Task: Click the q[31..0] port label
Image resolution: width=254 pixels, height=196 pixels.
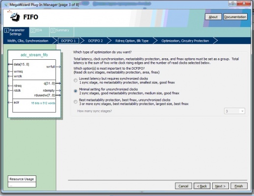Action: [49, 83]
